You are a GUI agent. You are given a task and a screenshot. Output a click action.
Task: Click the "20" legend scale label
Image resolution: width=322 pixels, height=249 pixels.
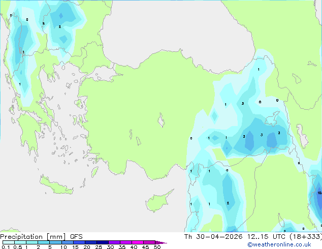click(87, 247)
